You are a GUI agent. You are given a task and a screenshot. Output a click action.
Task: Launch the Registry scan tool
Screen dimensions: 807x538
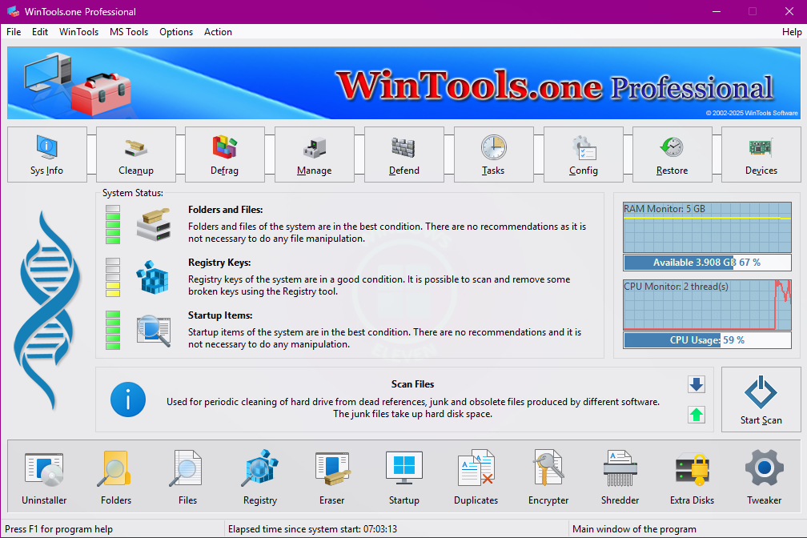coord(260,477)
